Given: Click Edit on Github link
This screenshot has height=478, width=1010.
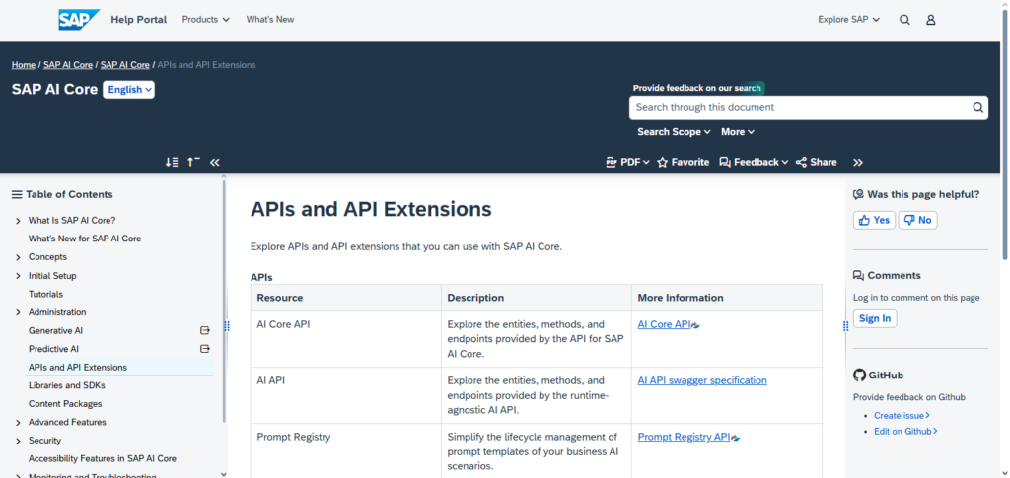Looking at the screenshot, I should (905, 431).
